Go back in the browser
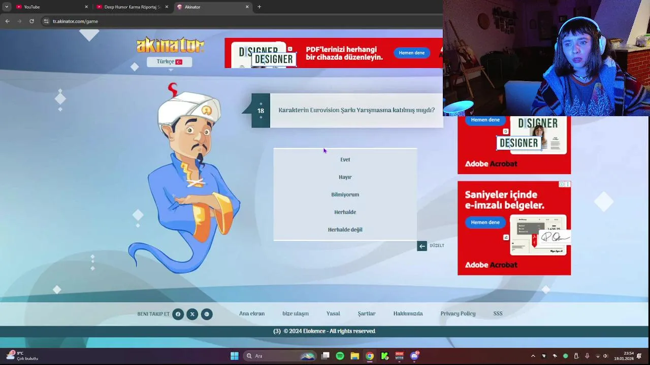This screenshot has width=650, height=365. click(x=7, y=21)
